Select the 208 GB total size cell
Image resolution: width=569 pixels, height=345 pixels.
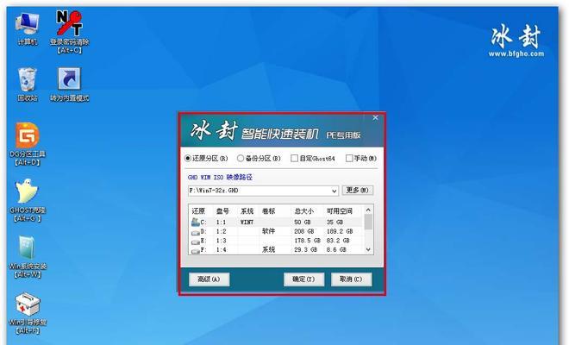click(304, 231)
